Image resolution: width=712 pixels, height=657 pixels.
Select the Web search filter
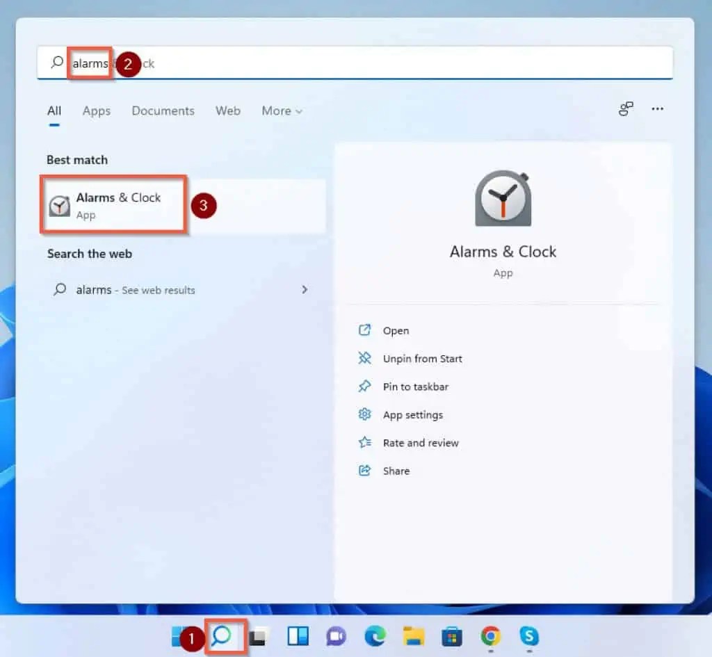coord(227,111)
